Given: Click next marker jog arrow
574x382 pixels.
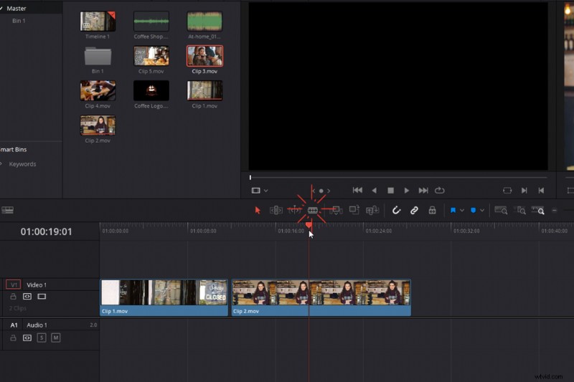Looking at the screenshot, I should pyautogui.click(x=329, y=191).
